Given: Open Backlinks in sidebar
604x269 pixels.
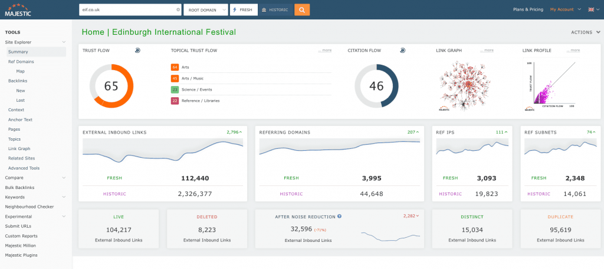Looking at the screenshot, I should click(x=18, y=81).
